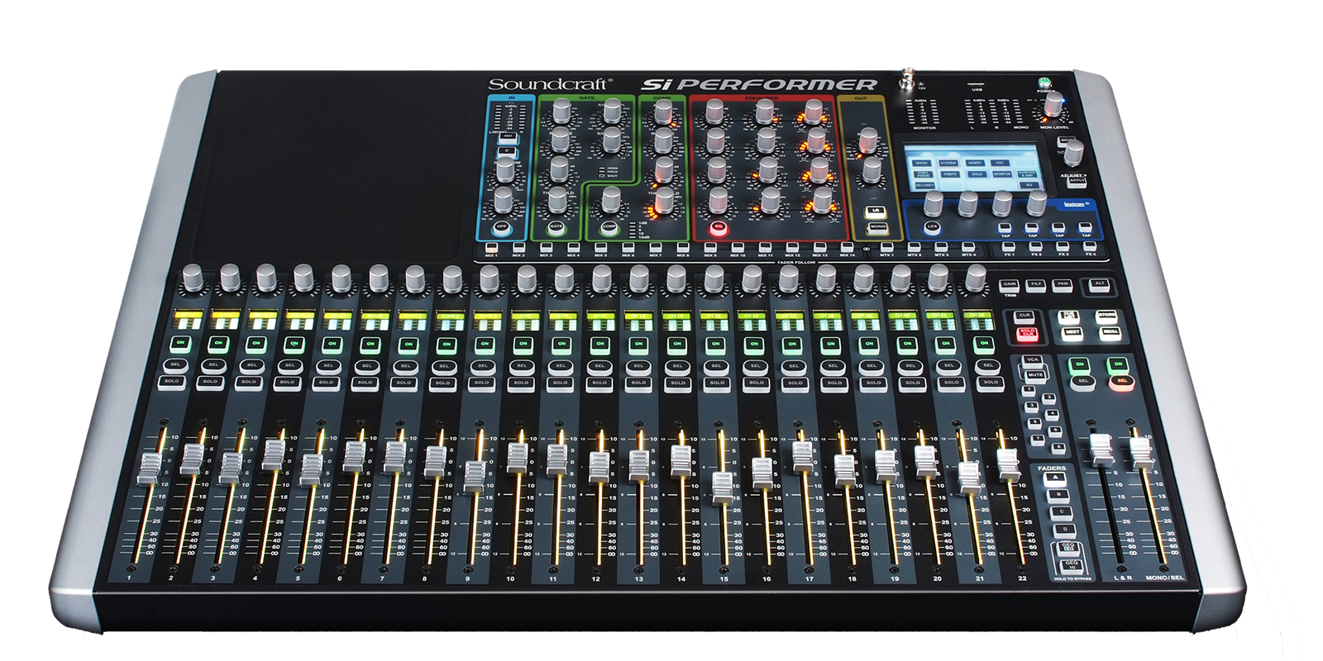
Task: Choose PAN for the channel encoders
Action: pyautogui.click(x=1063, y=285)
